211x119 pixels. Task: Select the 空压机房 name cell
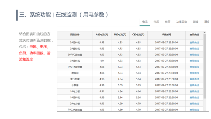[75, 79]
